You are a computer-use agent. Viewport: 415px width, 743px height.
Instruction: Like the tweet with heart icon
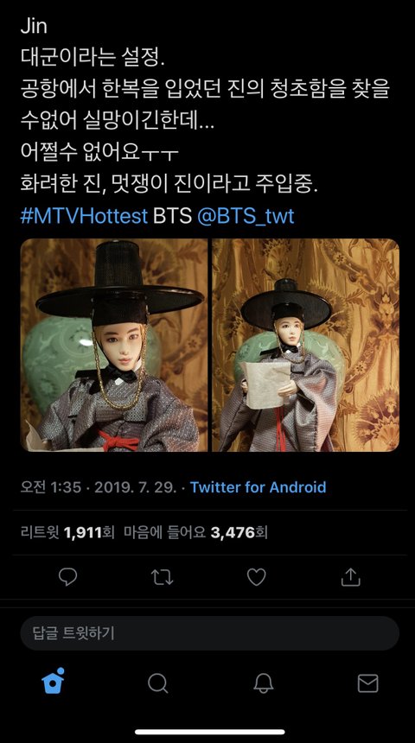tap(256, 577)
